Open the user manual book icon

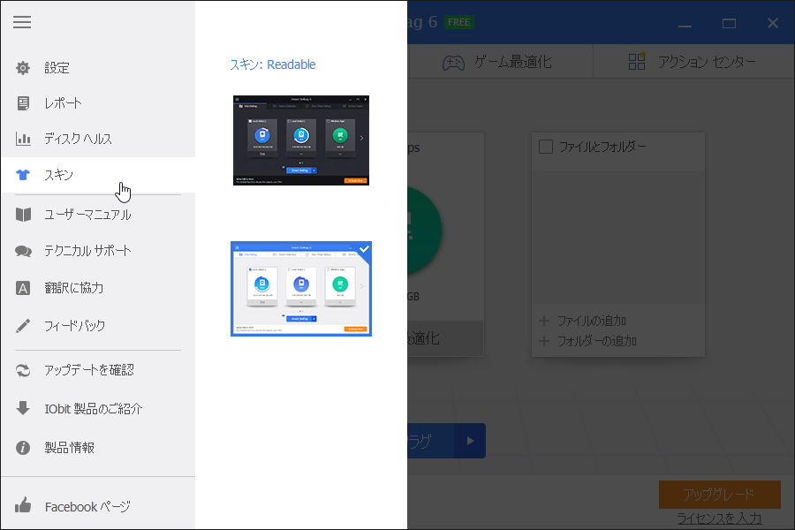(x=23, y=215)
